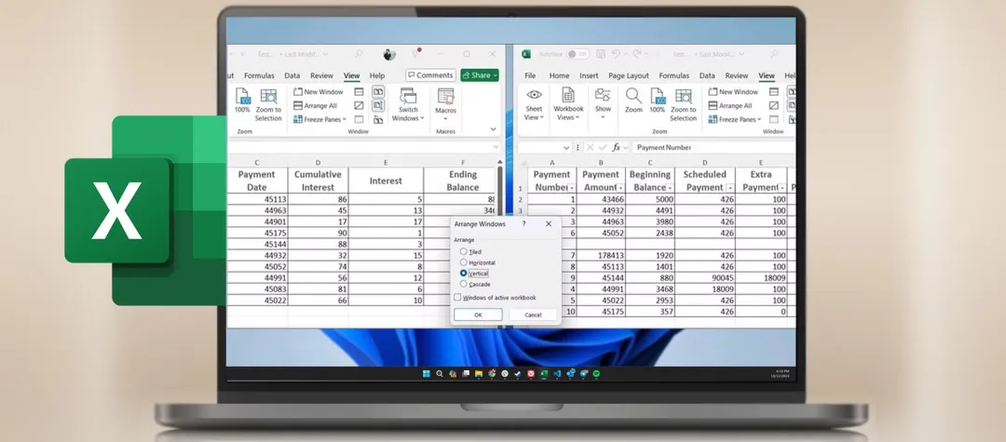Click Cancel in Arrange Windows dialog

533,315
